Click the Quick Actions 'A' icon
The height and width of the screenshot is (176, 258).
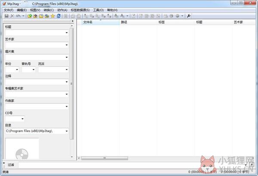pos(122,16)
